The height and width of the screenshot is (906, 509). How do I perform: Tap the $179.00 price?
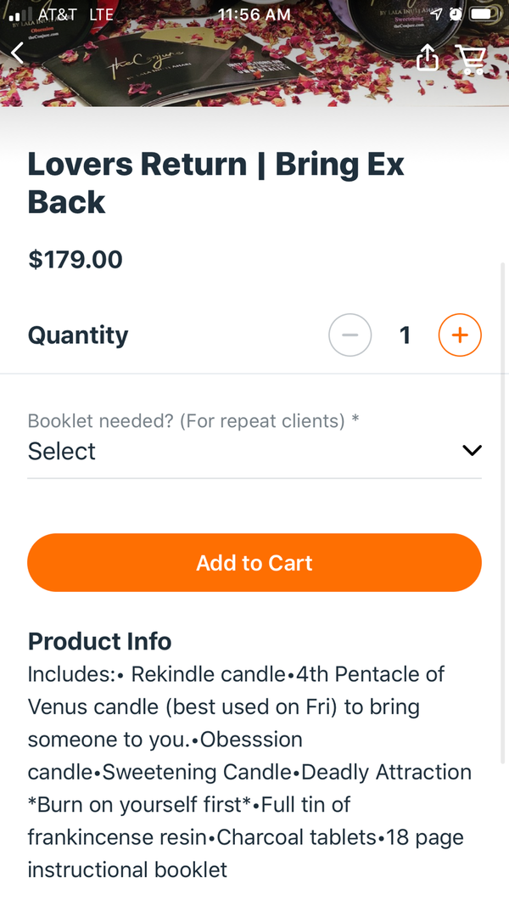click(76, 259)
